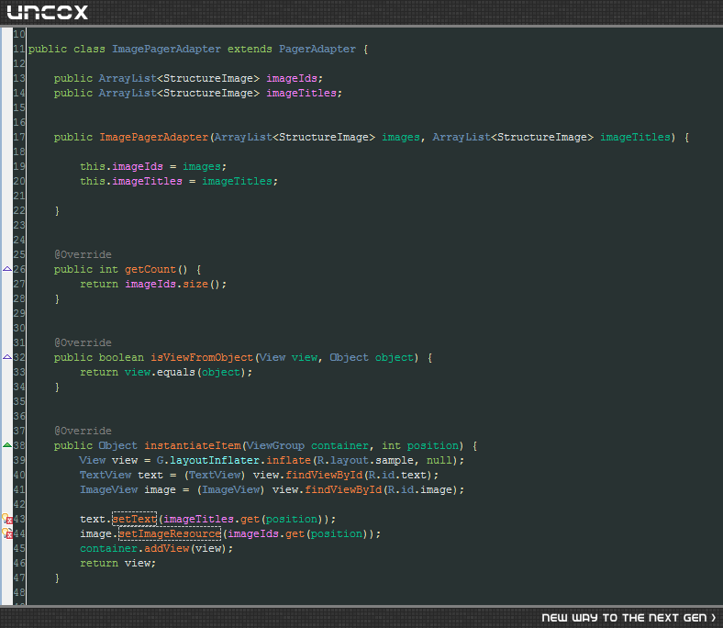Click the Uncox logo in the header
Viewport: 723px width, 628px height.
[x=47, y=13]
